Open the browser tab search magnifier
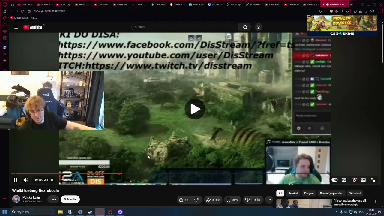 tap(363, 4)
